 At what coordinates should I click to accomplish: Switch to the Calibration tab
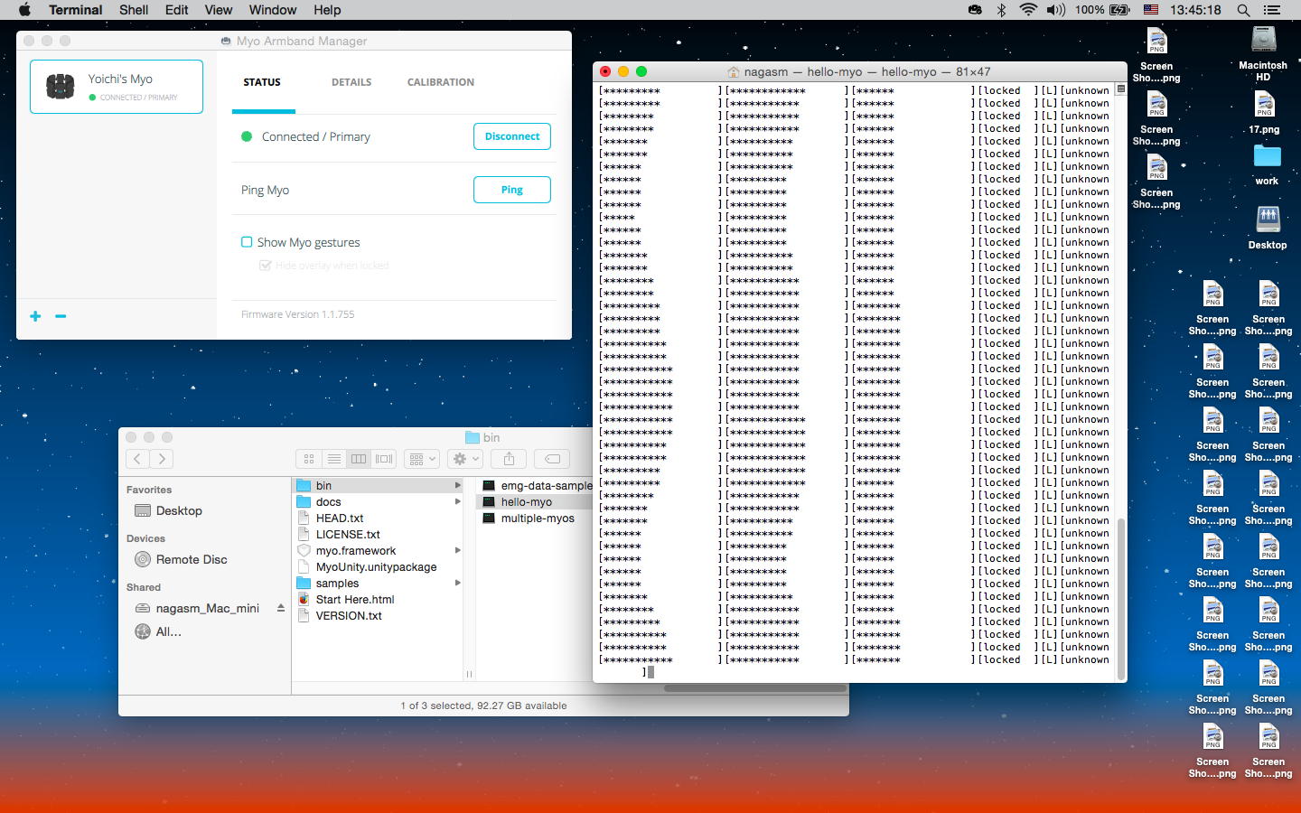point(440,82)
